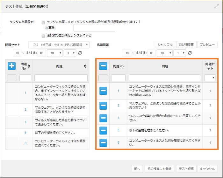Toggle 選択肢の並び順をランダムにする checkbox
223x178 pixels.
(x=43, y=36)
